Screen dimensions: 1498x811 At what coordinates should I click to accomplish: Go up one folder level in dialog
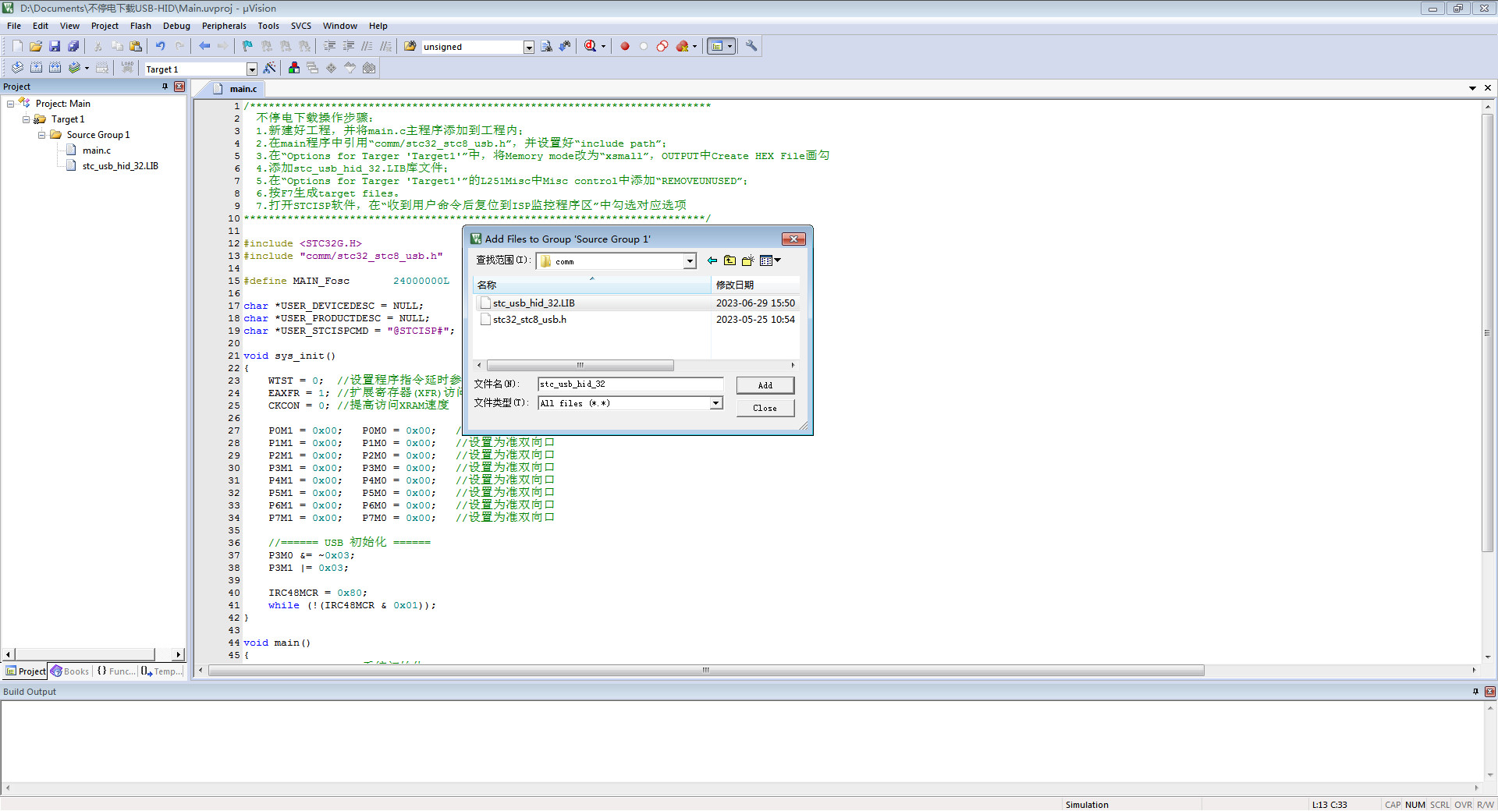(729, 260)
